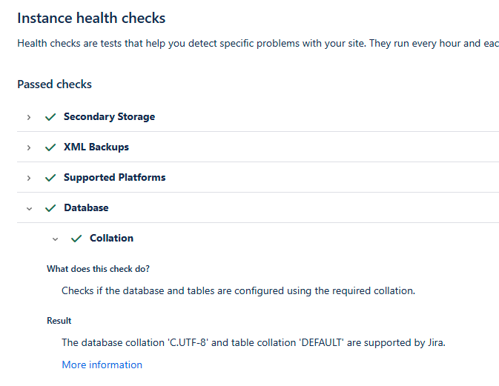
Task: Click the checkmark icon next to Collation
Action: (x=76, y=238)
